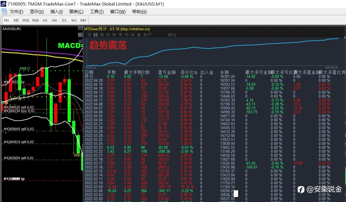Open the 文件(F) menu
This screenshot has width=346, height=202.
pyautogui.click(x=16, y=12)
